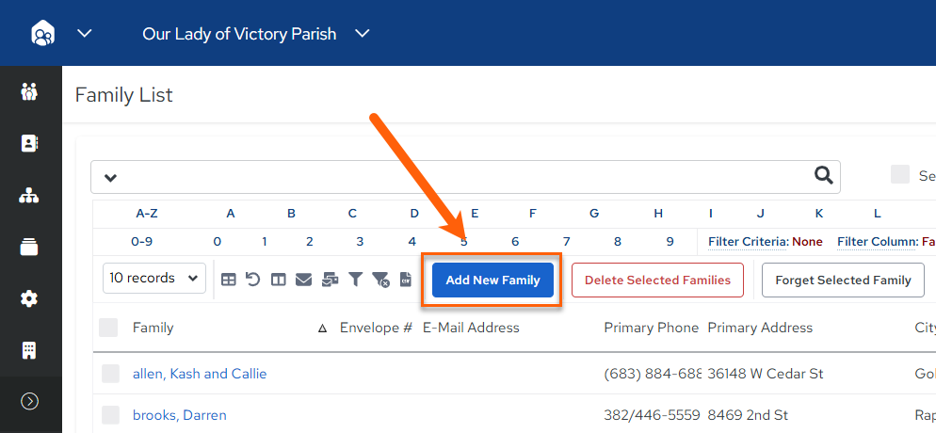Open the directory contact book sidebar icon

[29, 143]
